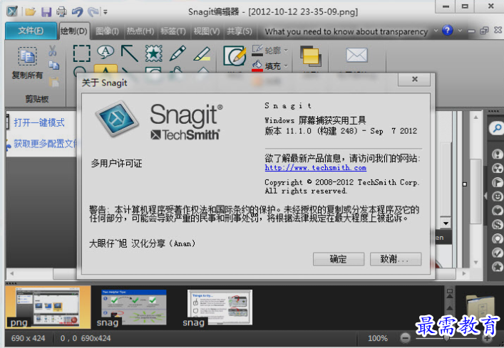Click 打开一键模式 link

[39, 122]
